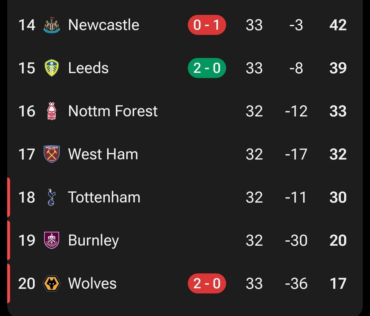370x316 pixels.
Task: Click Tottenham's position number 18
Action: pyautogui.click(x=27, y=197)
